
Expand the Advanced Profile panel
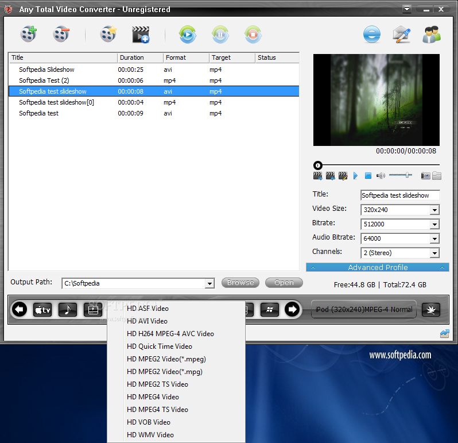point(378,267)
